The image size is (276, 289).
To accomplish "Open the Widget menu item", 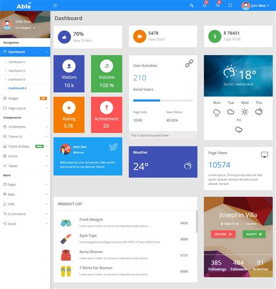I will point(25,98).
